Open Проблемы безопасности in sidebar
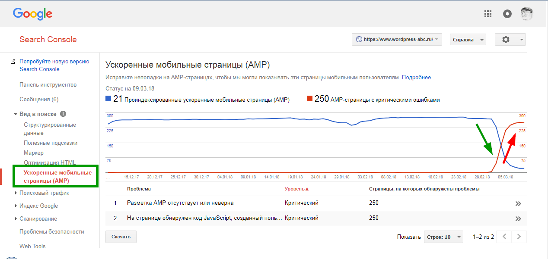Screen dimensions: 548x259 coord(52,232)
